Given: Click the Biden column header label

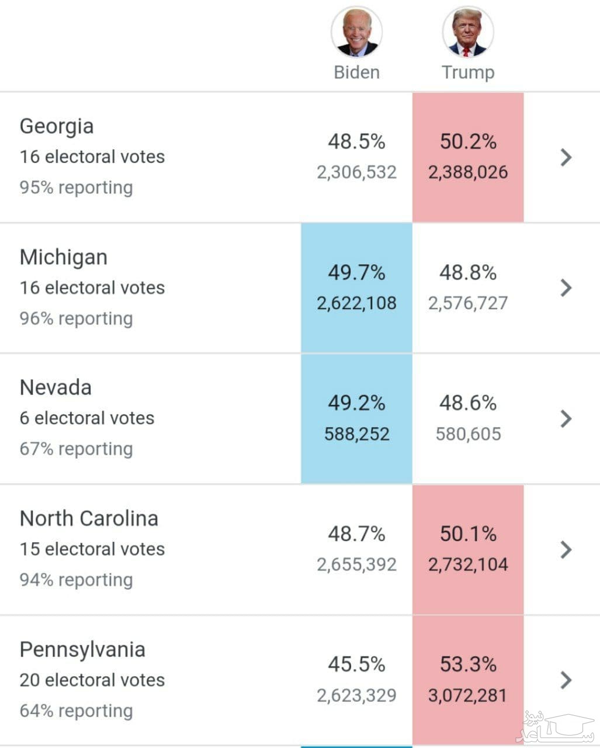Looking at the screenshot, I should coord(356,72).
